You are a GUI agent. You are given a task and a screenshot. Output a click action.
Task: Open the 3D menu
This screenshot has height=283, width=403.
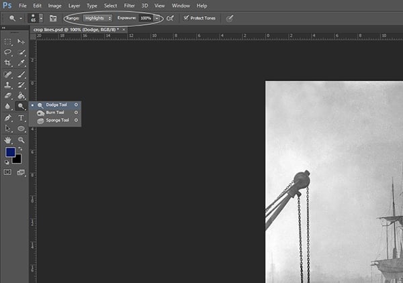144,5
